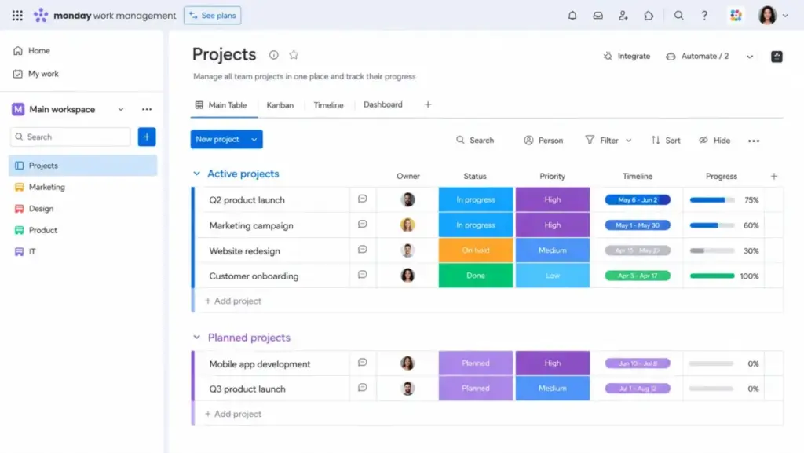Click the dark square icon beside Automate
The width and height of the screenshot is (804, 453).
tap(777, 57)
